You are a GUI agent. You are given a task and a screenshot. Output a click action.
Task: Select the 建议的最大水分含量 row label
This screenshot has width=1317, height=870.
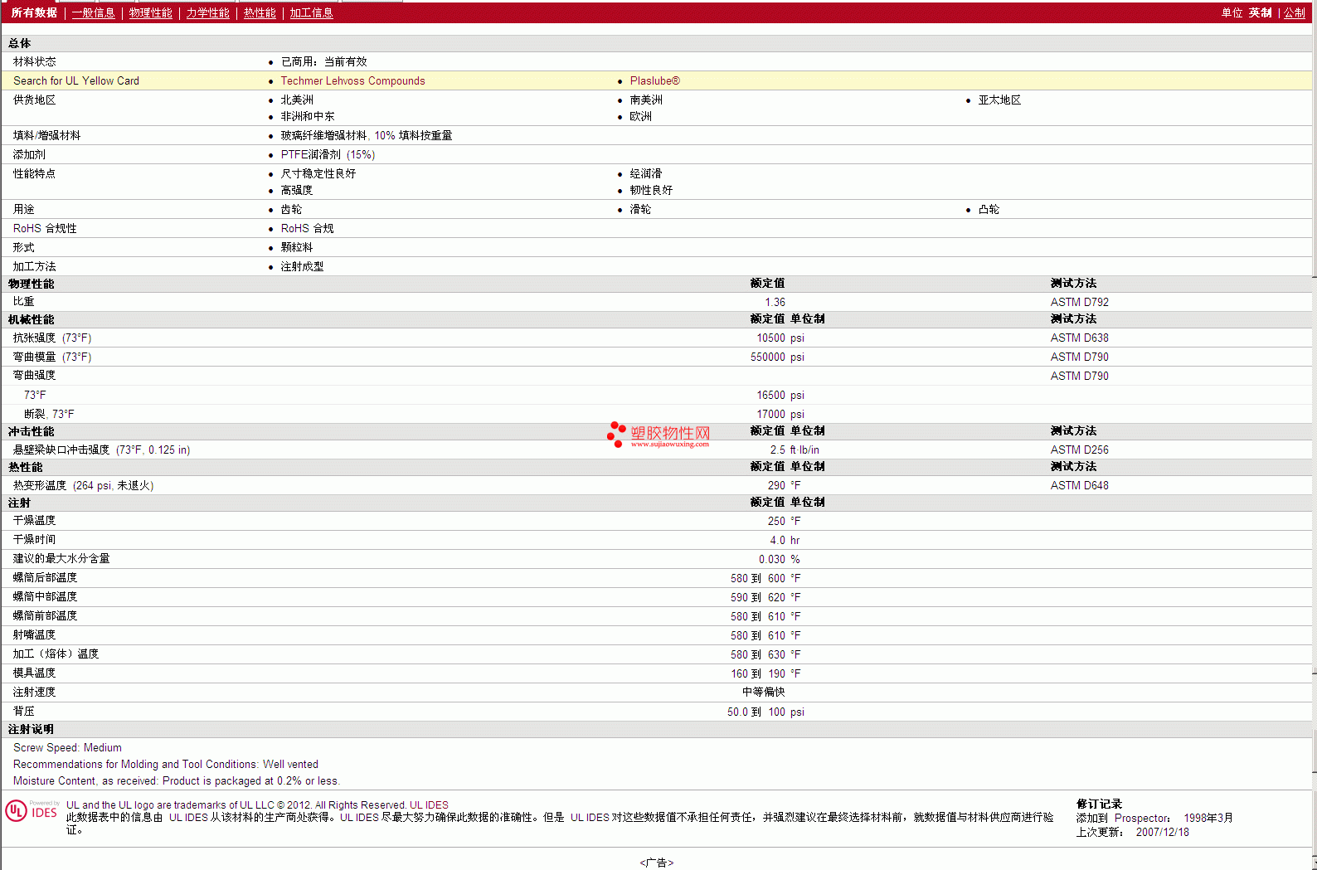(x=61, y=559)
